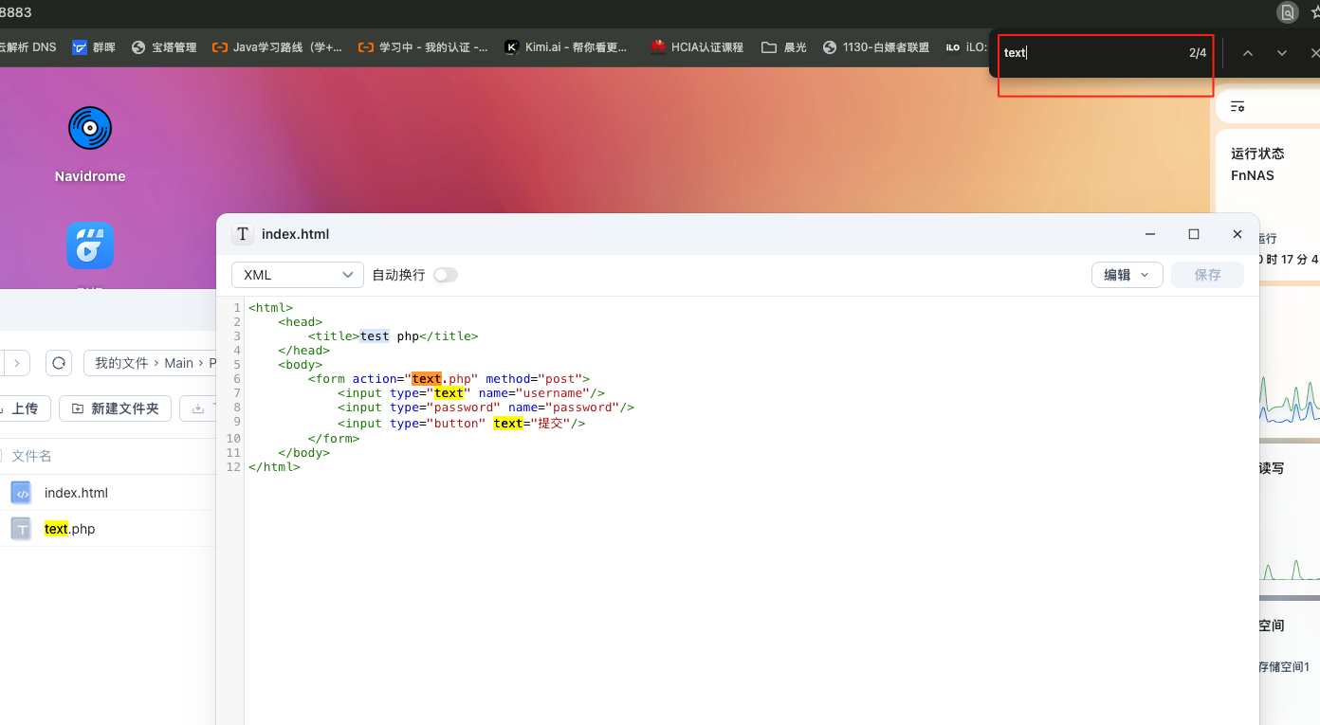Click the closing </form> tag line
Screen dimensions: 1320x725
pyautogui.click(x=334, y=439)
